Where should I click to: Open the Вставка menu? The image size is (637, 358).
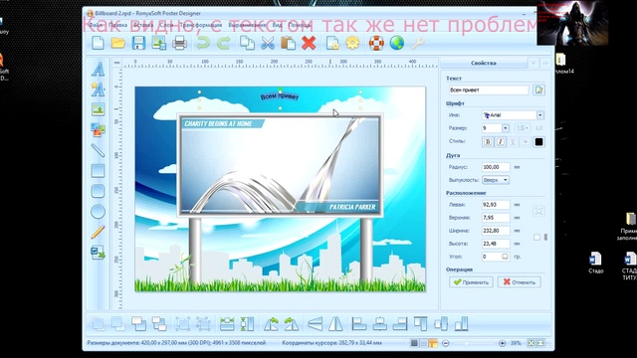coord(143,25)
